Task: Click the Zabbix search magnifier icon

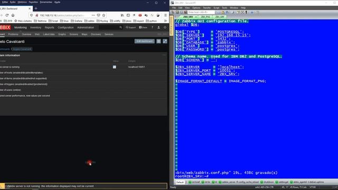Action: 121,27
